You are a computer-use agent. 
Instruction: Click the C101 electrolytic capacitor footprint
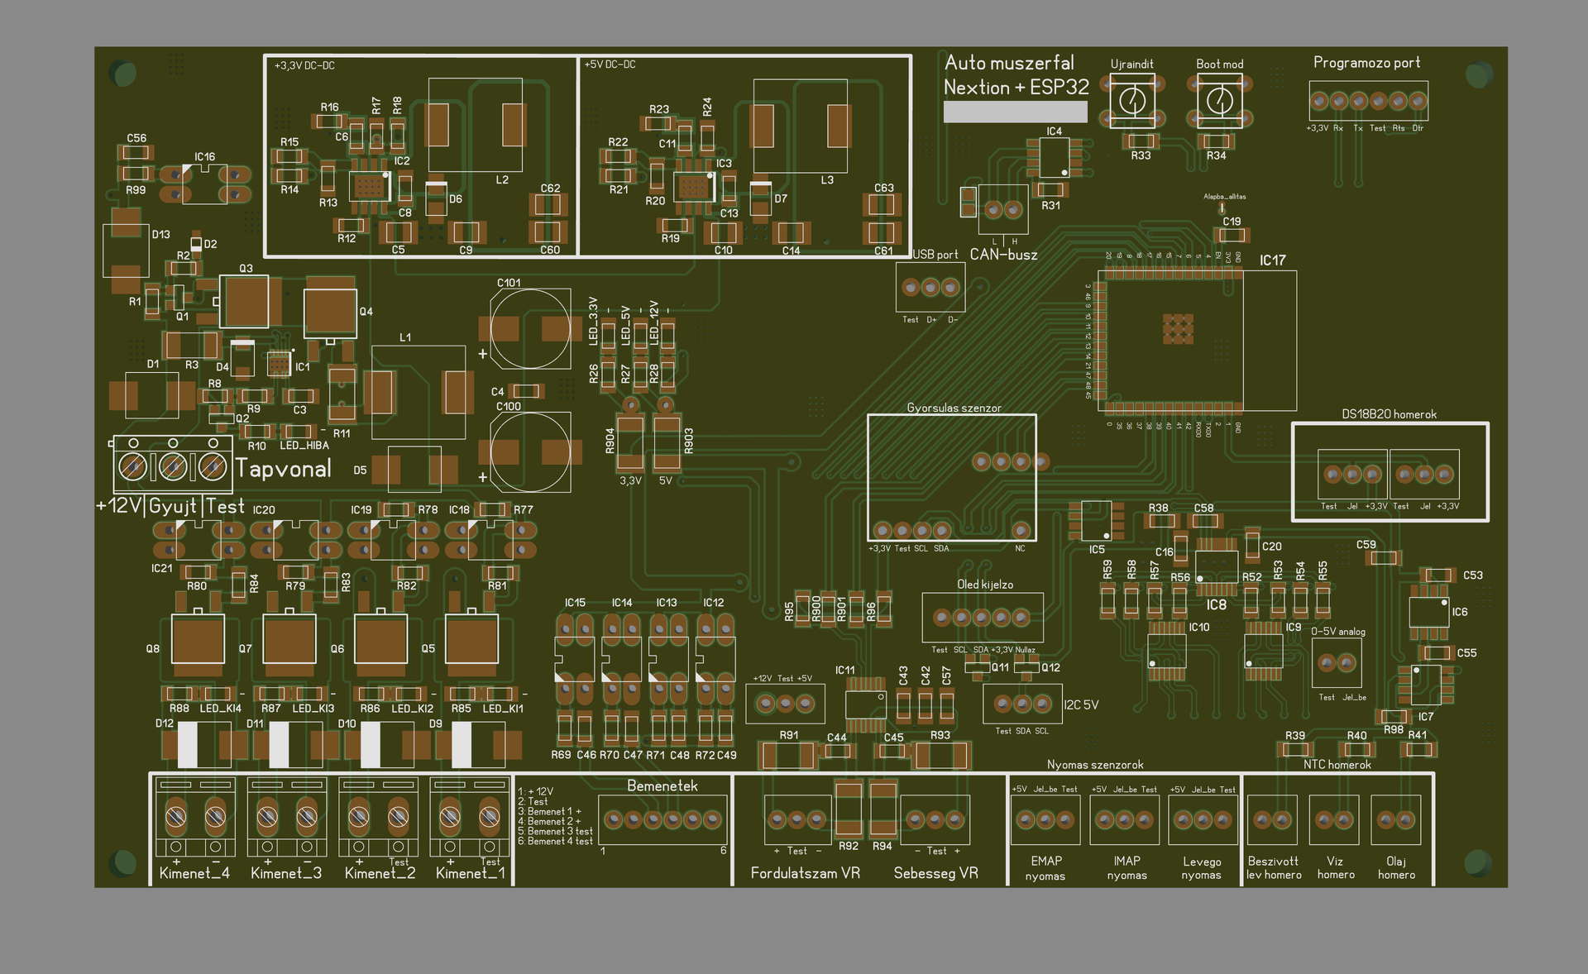tap(529, 329)
